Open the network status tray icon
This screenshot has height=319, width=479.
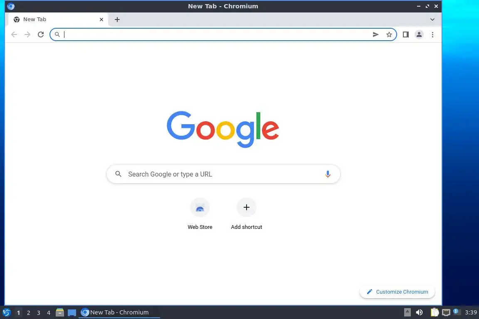446,312
